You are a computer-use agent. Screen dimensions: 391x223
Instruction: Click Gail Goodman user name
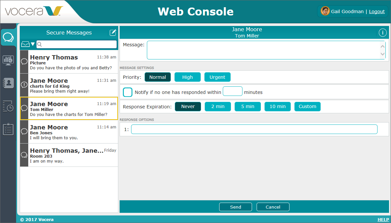coord(347,11)
